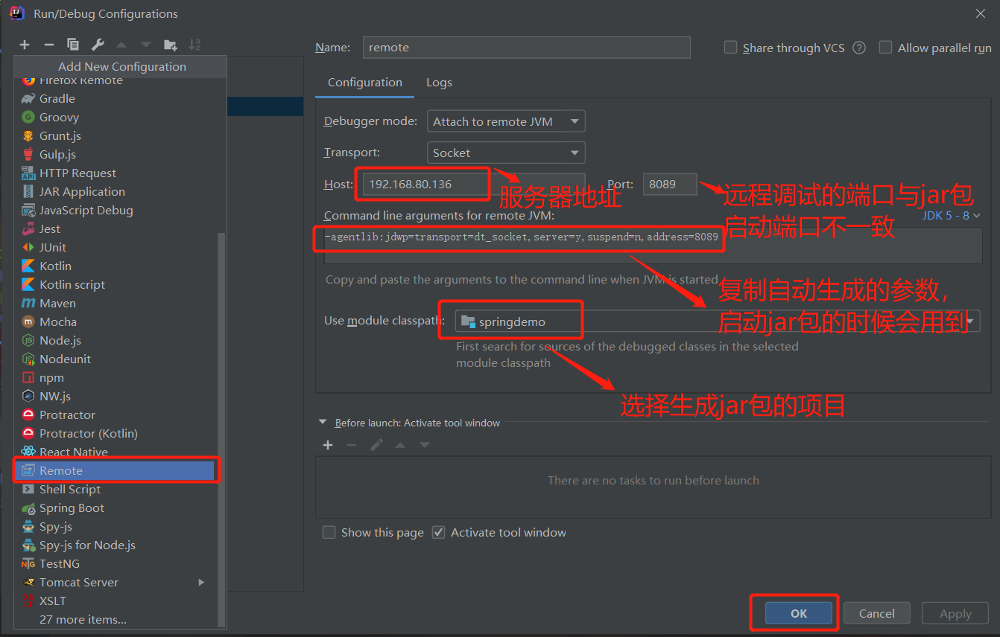The width and height of the screenshot is (1000, 637).
Task: Click the Remove Configuration minus icon
Action: [x=49, y=45]
